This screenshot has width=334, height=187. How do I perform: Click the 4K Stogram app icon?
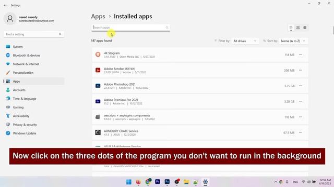point(98,55)
